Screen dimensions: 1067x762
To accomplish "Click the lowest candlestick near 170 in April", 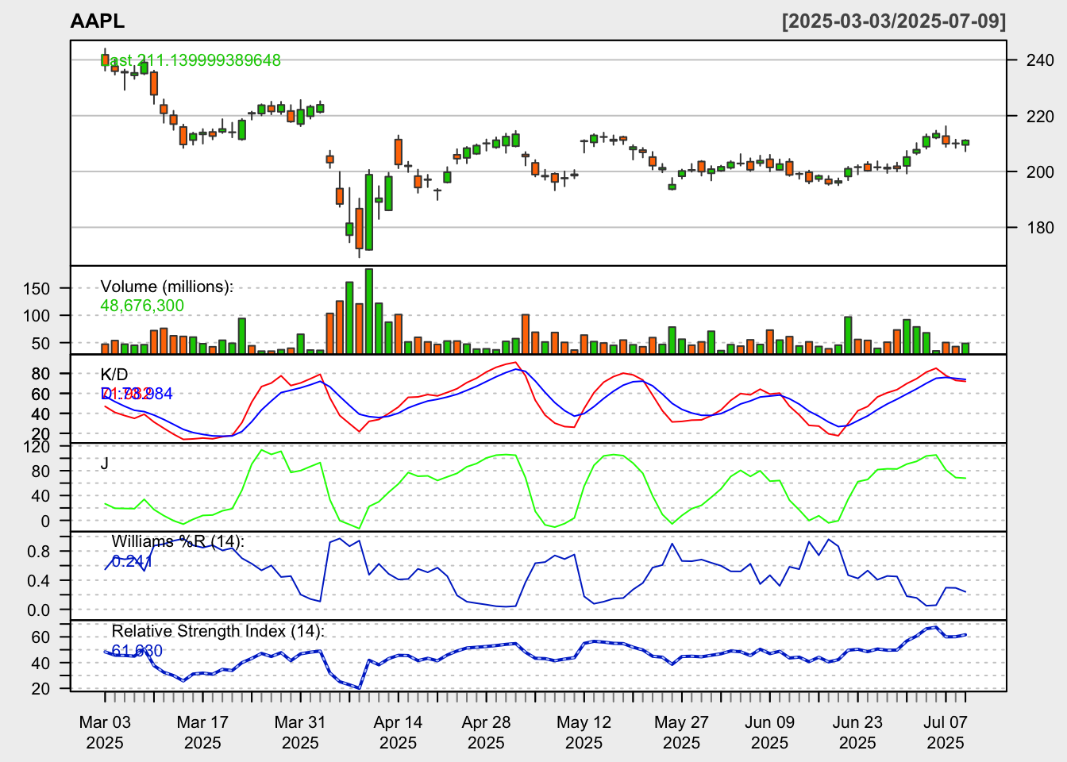I will [359, 229].
